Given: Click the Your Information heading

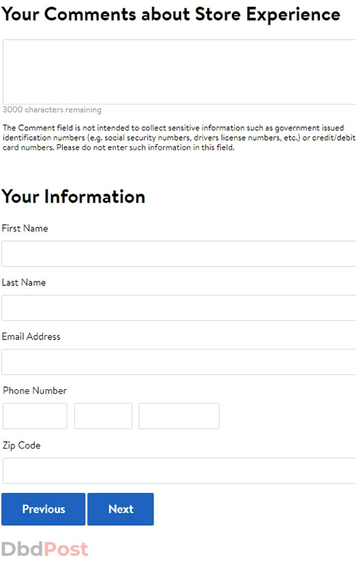Looking at the screenshot, I should click(x=73, y=197).
